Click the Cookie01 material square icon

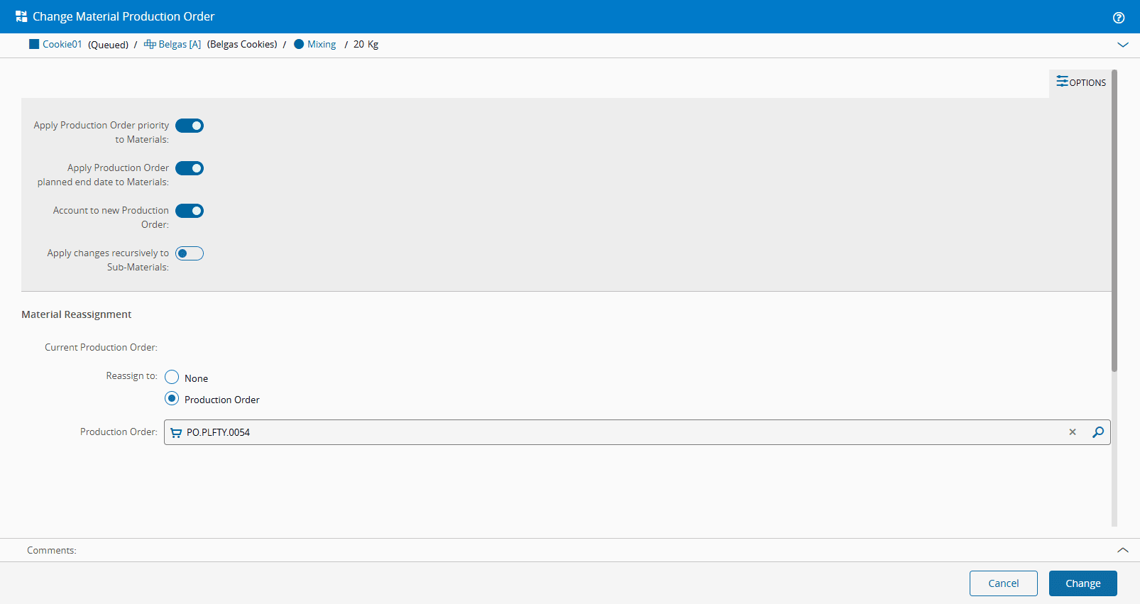tap(34, 44)
